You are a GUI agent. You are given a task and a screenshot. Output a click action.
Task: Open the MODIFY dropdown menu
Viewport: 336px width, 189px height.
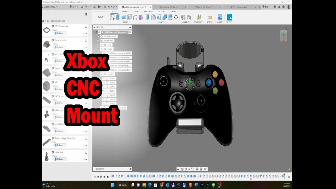coord(161,22)
